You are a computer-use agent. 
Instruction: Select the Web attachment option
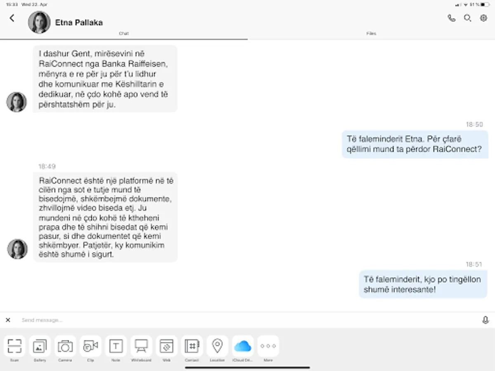(167, 346)
